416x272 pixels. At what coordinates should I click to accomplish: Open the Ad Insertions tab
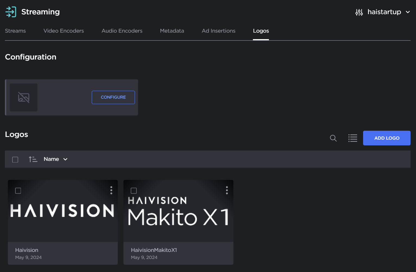click(x=218, y=31)
